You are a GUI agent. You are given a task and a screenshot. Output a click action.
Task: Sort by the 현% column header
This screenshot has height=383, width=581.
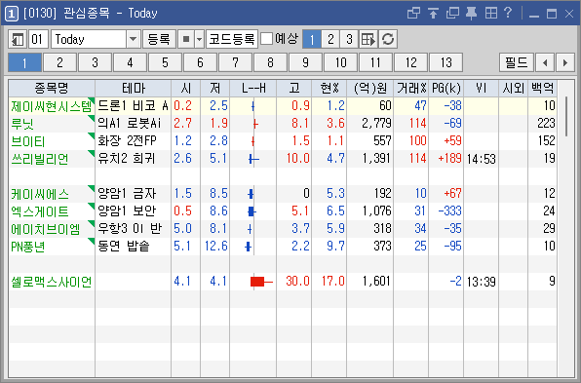click(329, 88)
